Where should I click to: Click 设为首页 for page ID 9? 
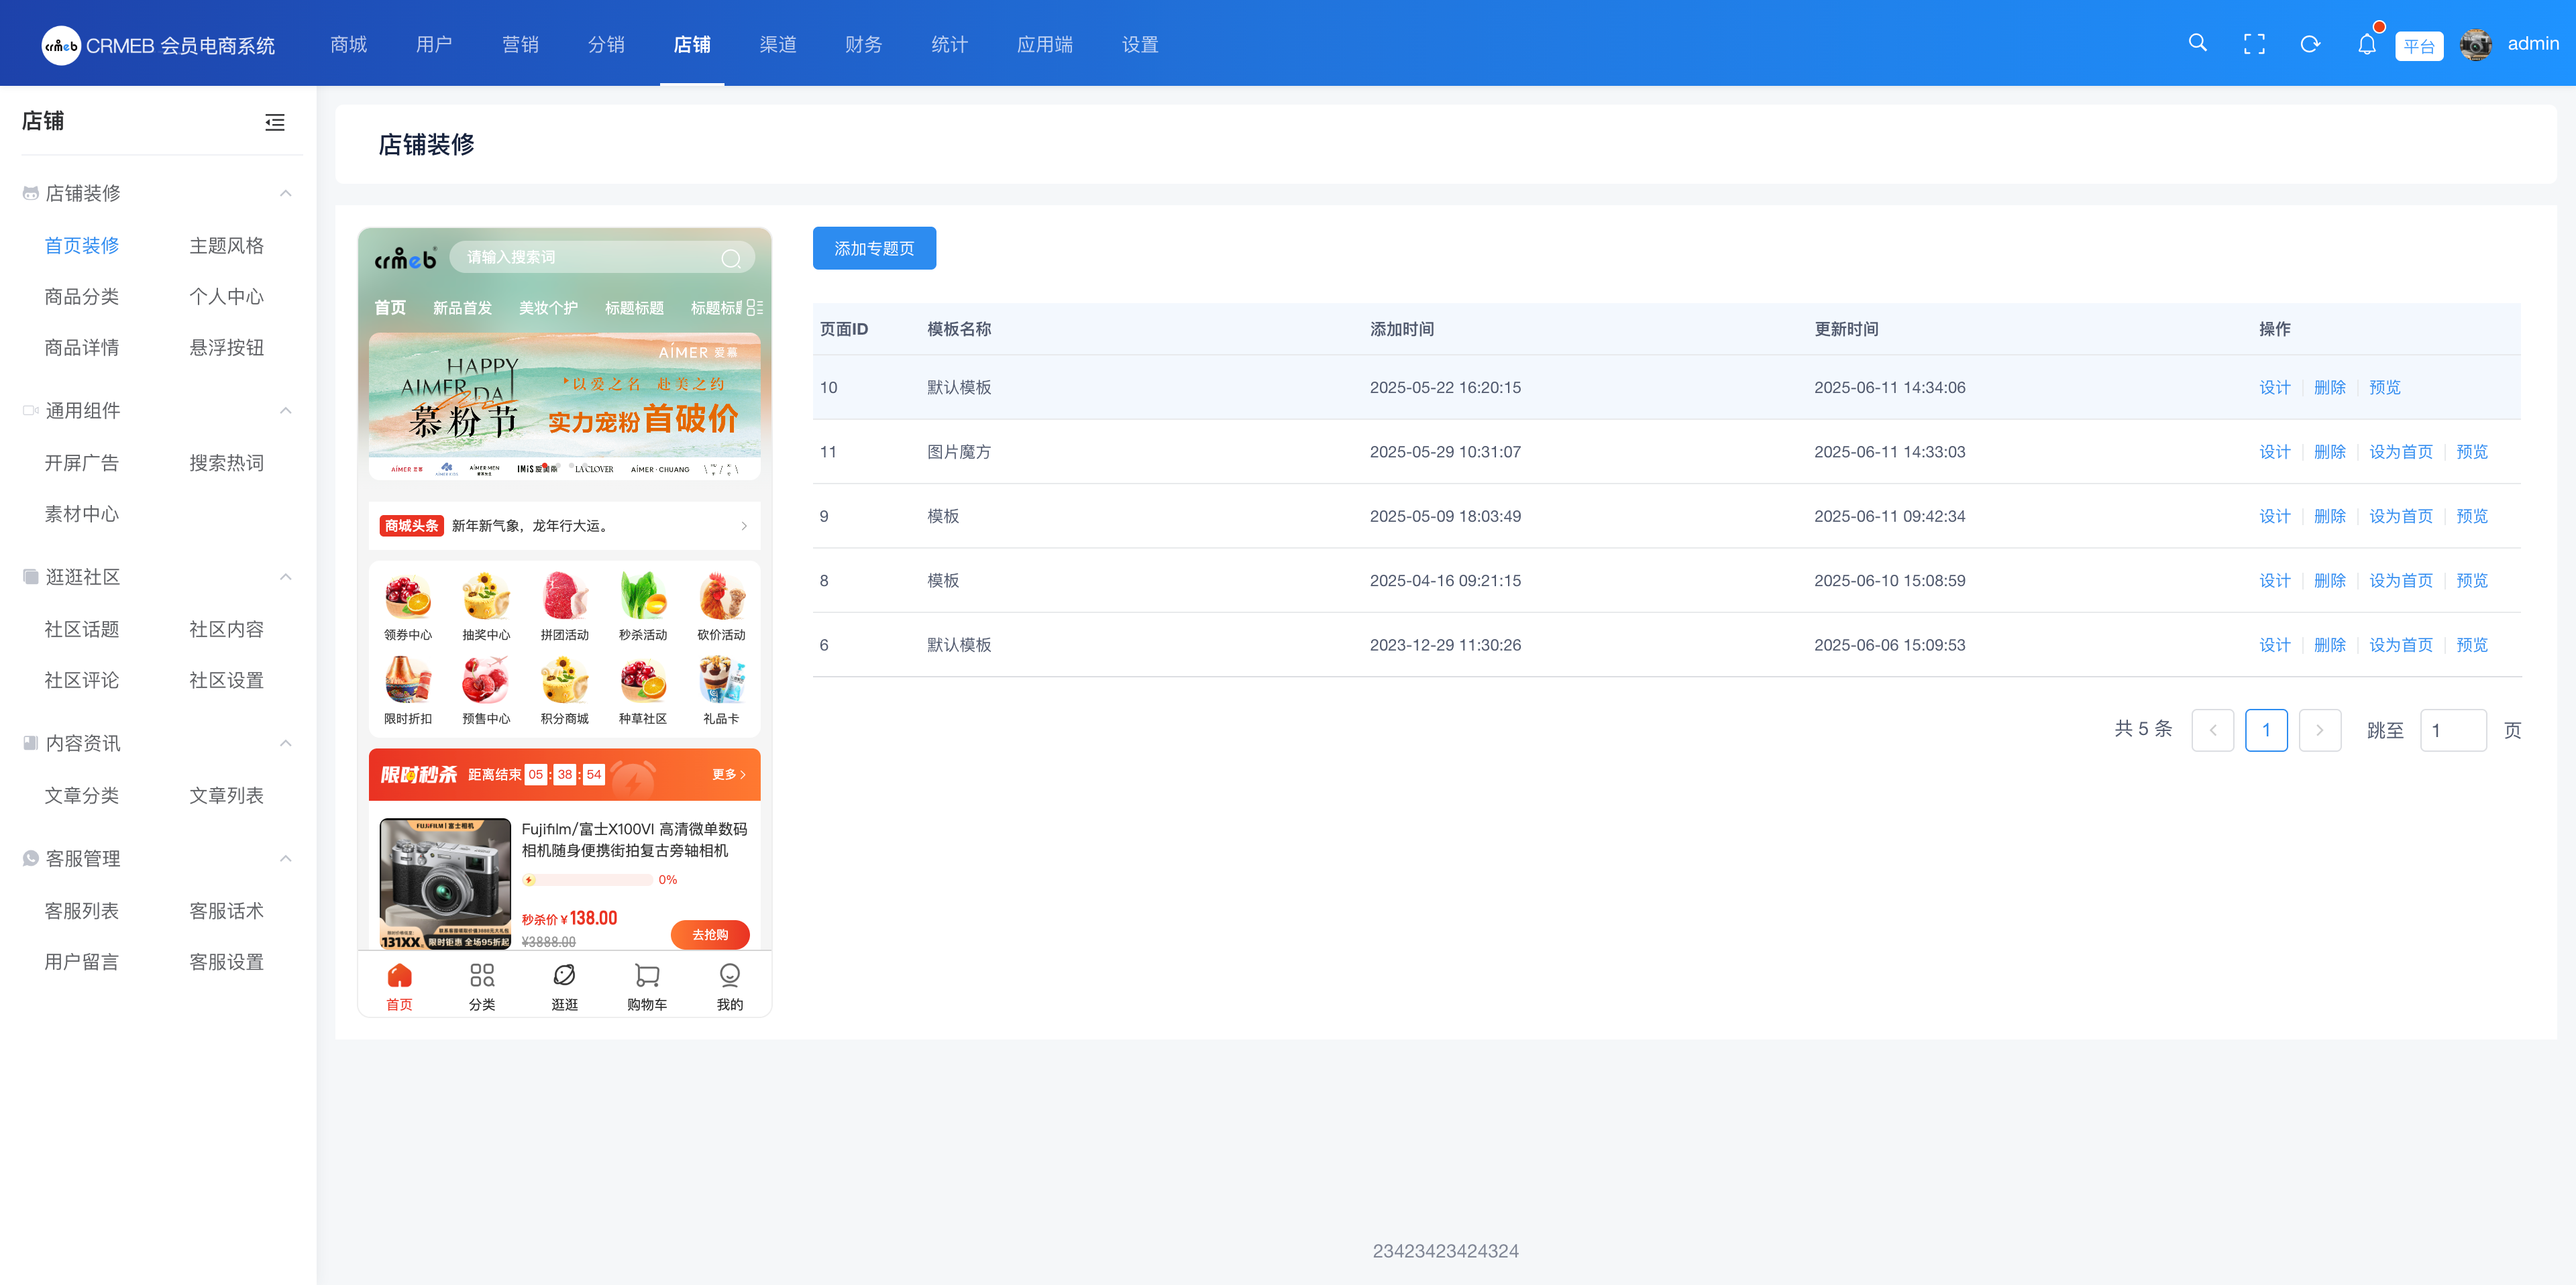click(x=2400, y=516)
